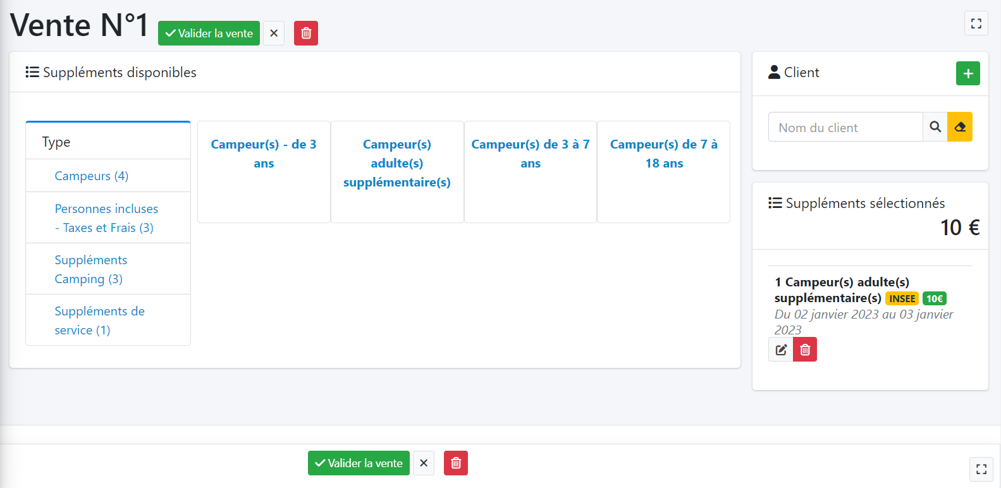The height and width of the screenshot is (488, 1001).
Task: Select the Campeurs (4) type category
Action: click(92, 176)
